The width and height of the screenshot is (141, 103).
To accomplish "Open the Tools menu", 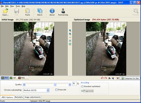I will [18, 6].
